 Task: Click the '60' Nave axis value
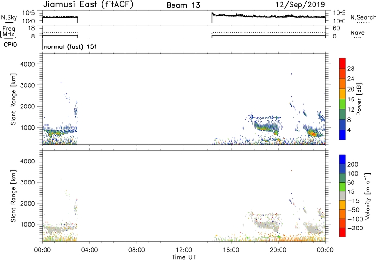(x=336, y=28)
